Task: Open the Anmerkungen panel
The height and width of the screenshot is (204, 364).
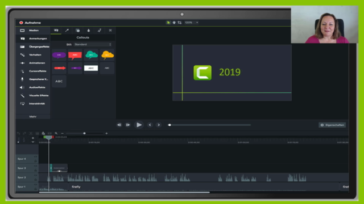Action: pos(33,39)
